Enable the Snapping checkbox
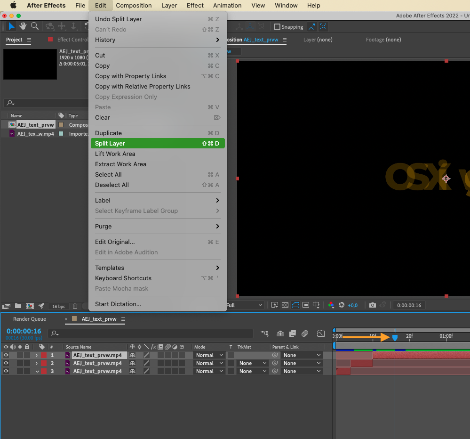The width and height of the screenshot is (470, 439). coord(277,27)
